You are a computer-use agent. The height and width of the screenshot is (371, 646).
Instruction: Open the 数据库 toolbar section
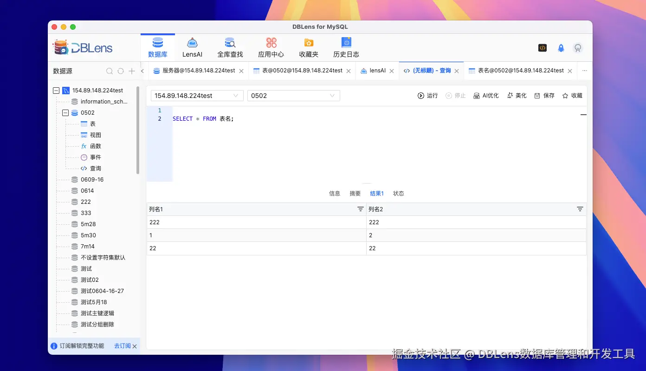[158, 48]
